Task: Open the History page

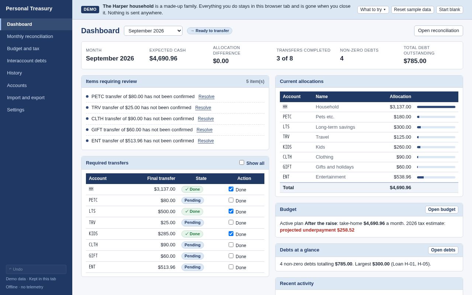Action: [36, 73]
